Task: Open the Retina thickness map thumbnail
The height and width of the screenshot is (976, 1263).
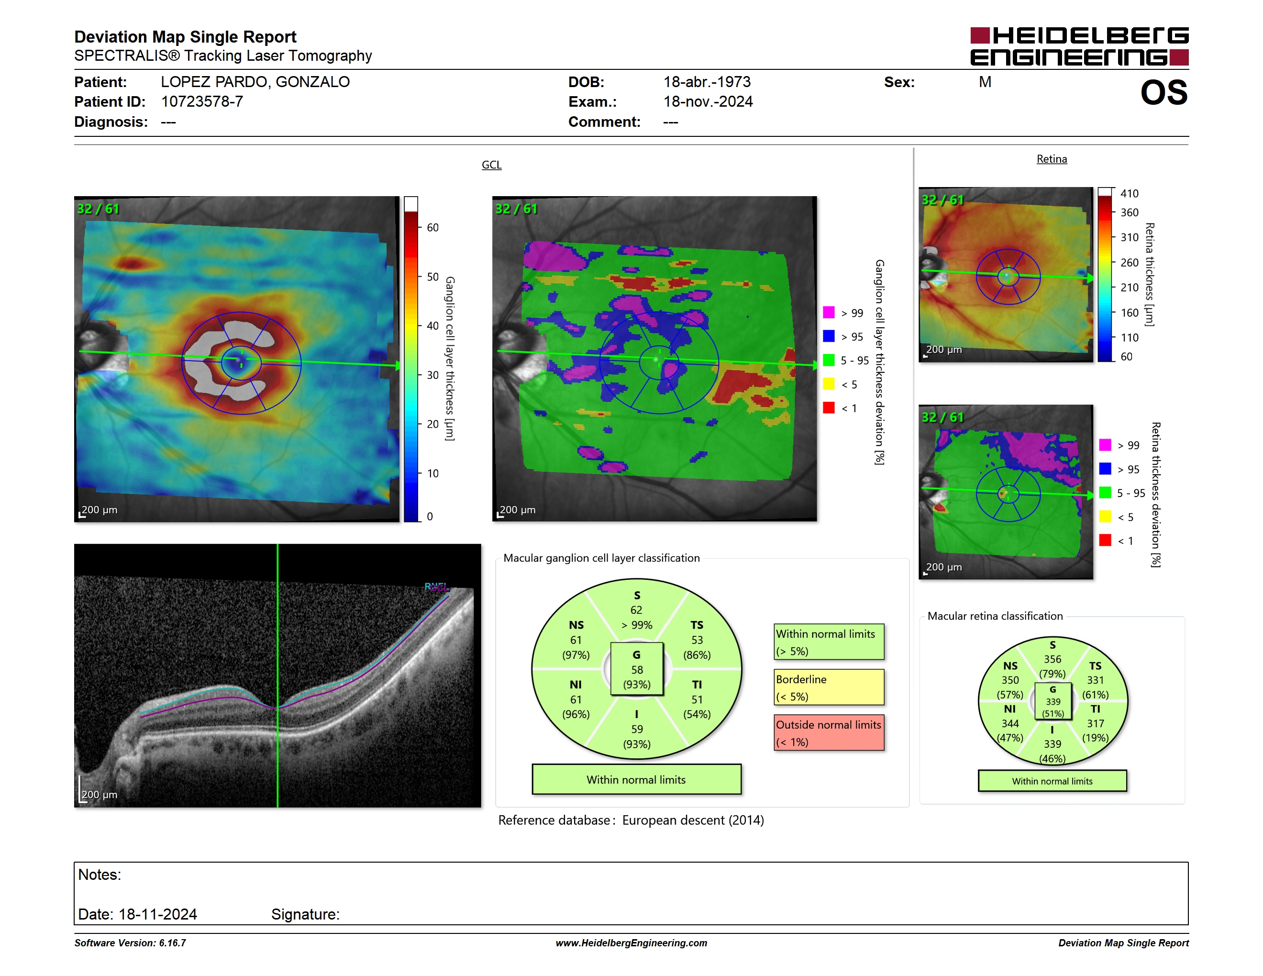Action: (x=1006, y=275)
